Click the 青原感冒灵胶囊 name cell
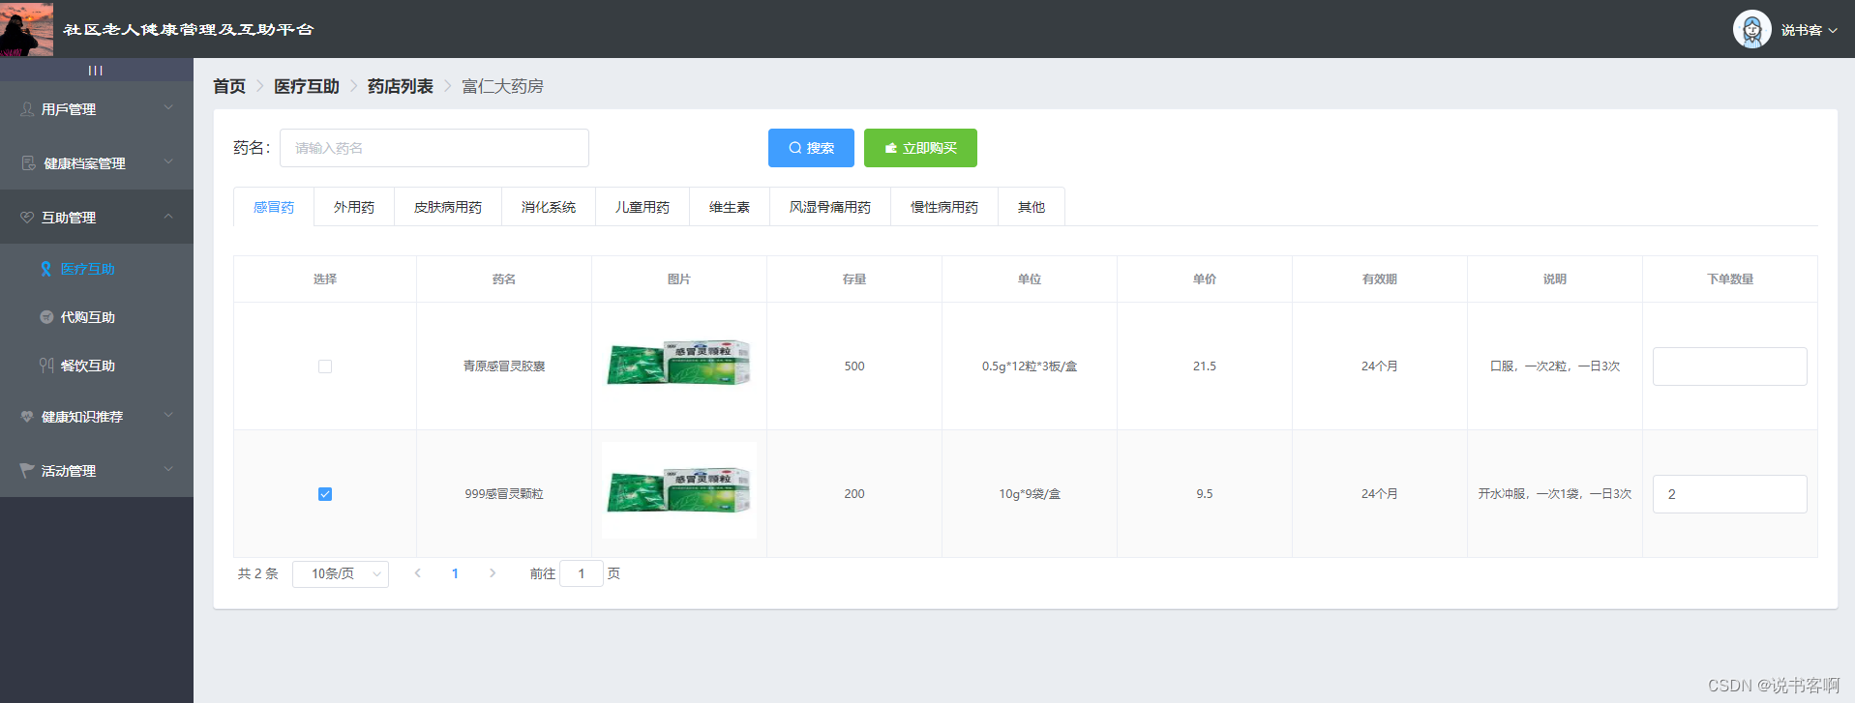 pos(504,366)
